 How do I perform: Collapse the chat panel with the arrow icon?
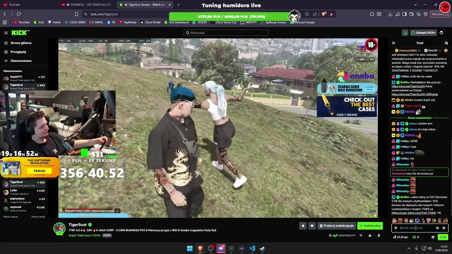coord(394,43)
